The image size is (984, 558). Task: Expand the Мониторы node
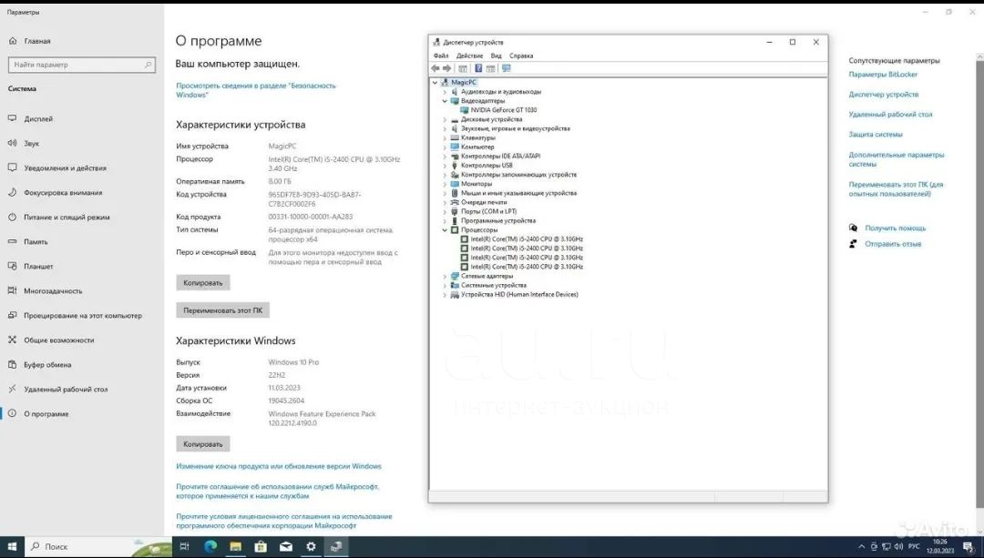point(445,184)
